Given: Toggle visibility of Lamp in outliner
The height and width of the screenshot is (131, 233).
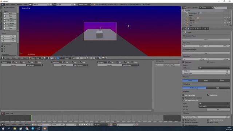Looking at the screenshot, I should point(225,23).
